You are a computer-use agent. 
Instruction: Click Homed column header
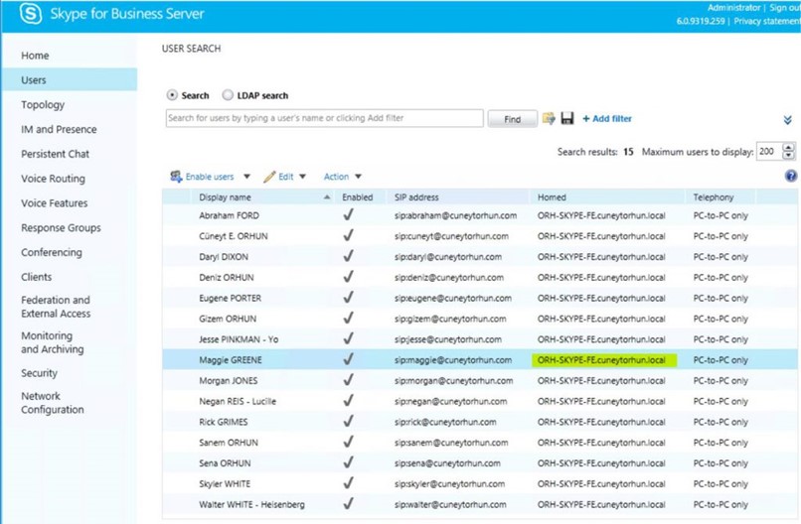(x=552, y=196)
